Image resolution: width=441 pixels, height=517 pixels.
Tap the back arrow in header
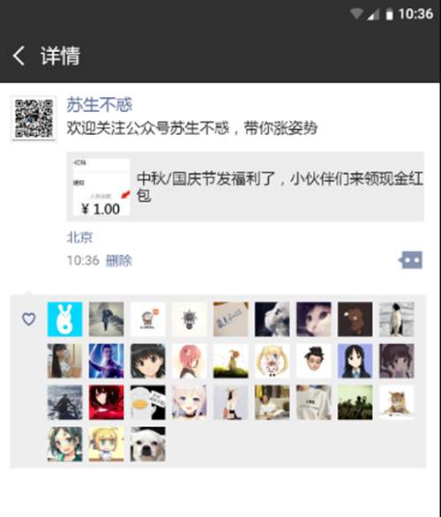point(19,56)
